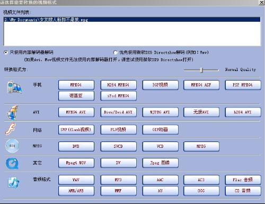Click the CD 音频 button
This screenshot has width=265, height=204.
[243, 191]
